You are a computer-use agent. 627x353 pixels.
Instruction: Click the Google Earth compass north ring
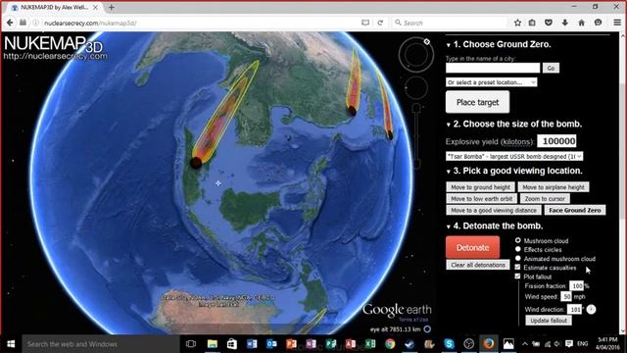(415, 55)
